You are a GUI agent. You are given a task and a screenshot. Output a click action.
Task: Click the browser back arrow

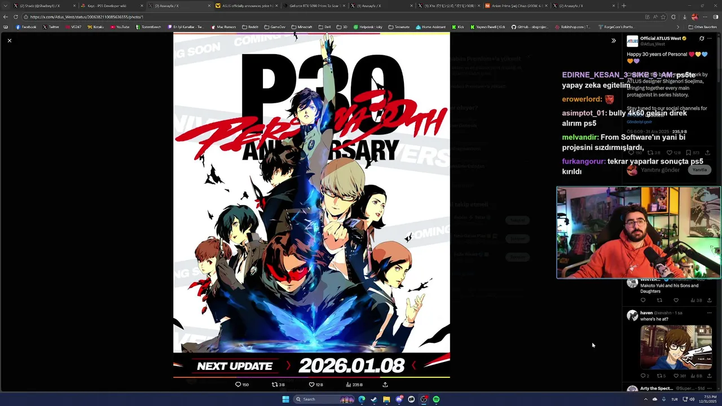coord(6,17)
